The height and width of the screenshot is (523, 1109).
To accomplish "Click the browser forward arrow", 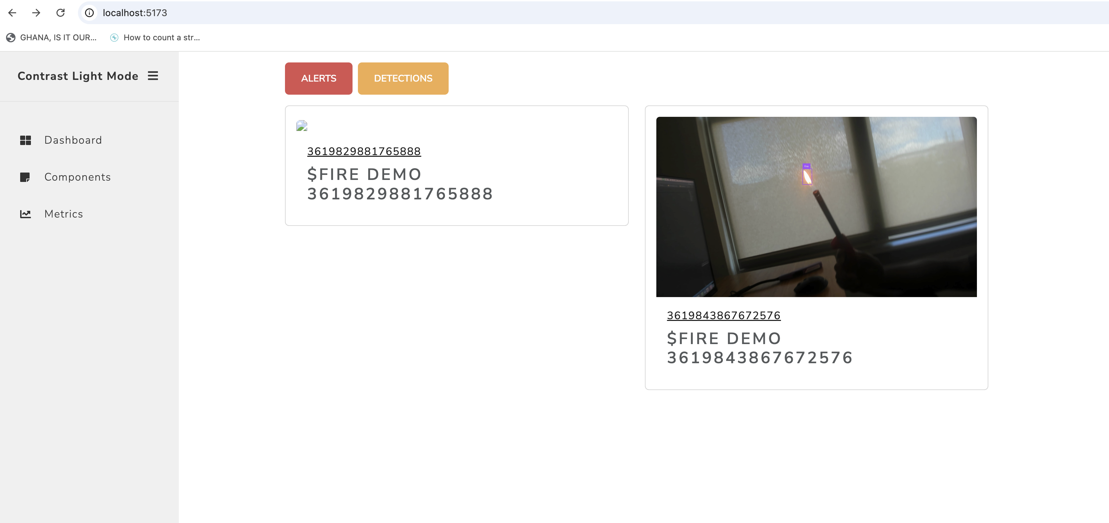I will pyautogui.click(x=36, y=13).
